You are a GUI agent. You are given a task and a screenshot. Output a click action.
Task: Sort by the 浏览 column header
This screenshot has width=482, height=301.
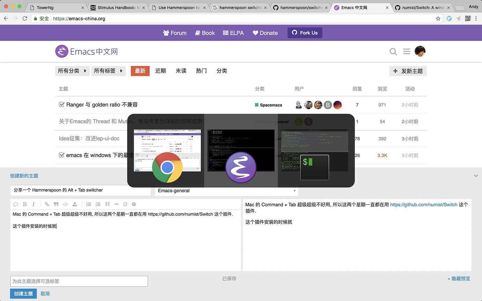382,89
